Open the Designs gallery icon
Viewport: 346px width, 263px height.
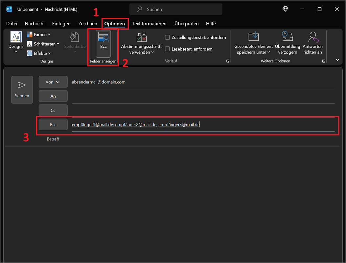tap(16, 37)
